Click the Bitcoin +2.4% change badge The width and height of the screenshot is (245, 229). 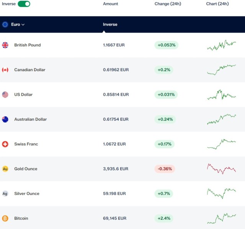tap(164, 218)
